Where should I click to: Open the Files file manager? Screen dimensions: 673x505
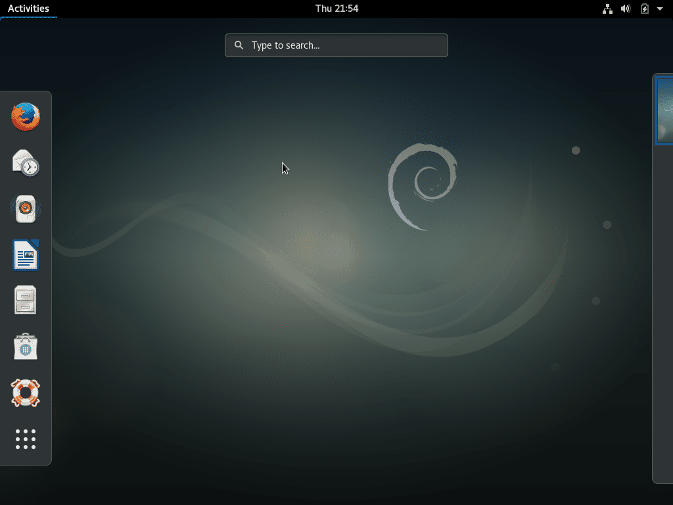click(x=25, y=301)
